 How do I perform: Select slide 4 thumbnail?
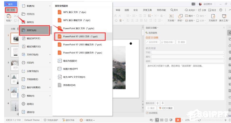click(x=14, y=79)
